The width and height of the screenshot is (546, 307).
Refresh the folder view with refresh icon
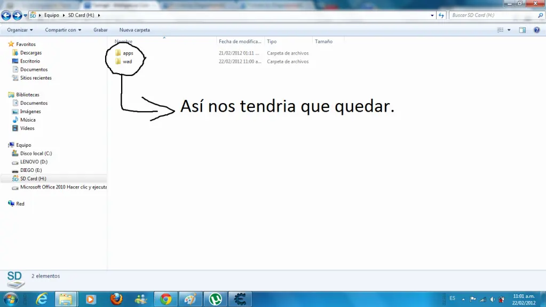pos(441,15)
